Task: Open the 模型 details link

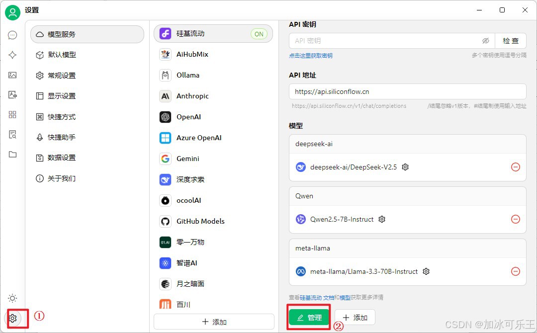Action: (x=345, y=297)
